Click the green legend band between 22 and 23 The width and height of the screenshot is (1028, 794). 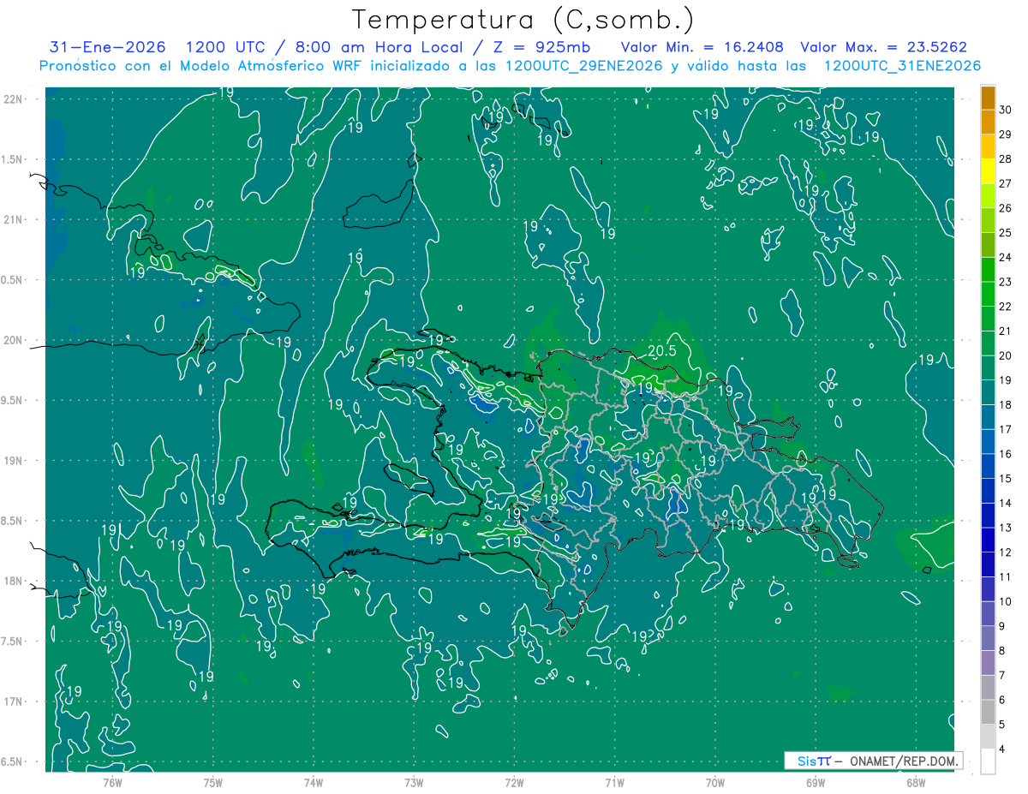(988, 294)
